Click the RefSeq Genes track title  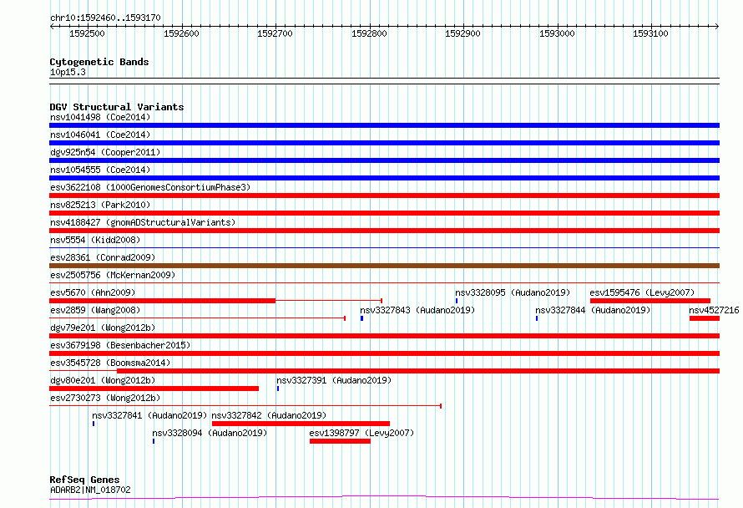tap(84, 480)
